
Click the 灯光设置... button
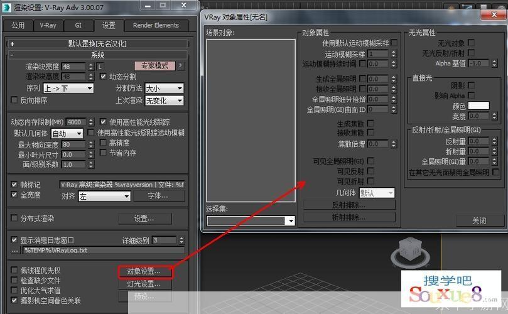tap(144, 284)
